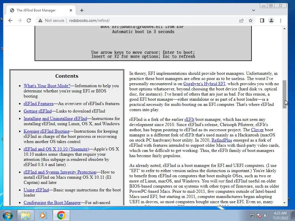Click the vertical scrollbar thumb
Screen dimensions: 295x221
[284, 94]
